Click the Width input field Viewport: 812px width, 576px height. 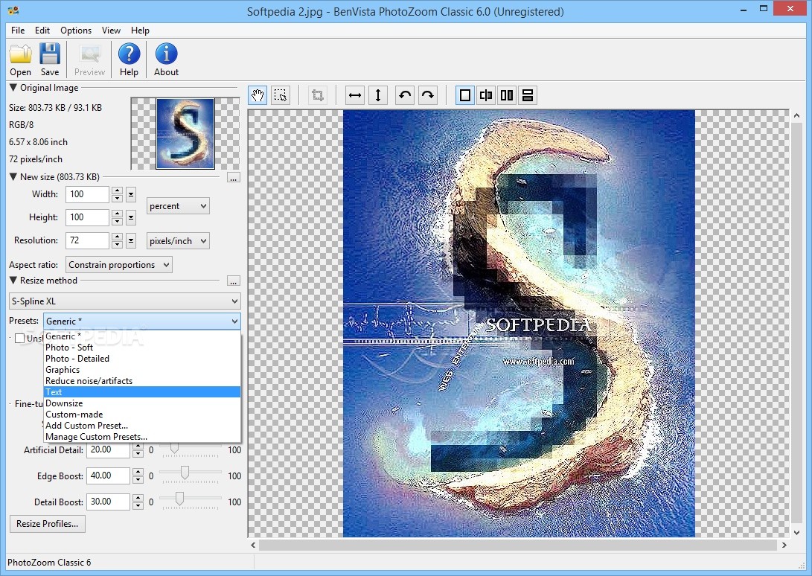click(87, 195)
